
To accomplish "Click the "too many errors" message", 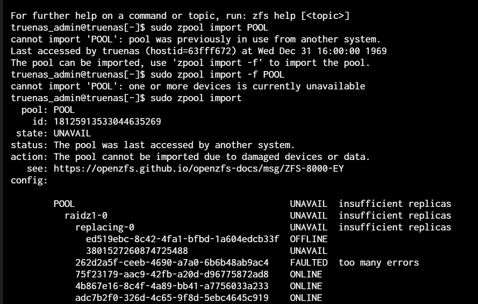I will 379,263.
